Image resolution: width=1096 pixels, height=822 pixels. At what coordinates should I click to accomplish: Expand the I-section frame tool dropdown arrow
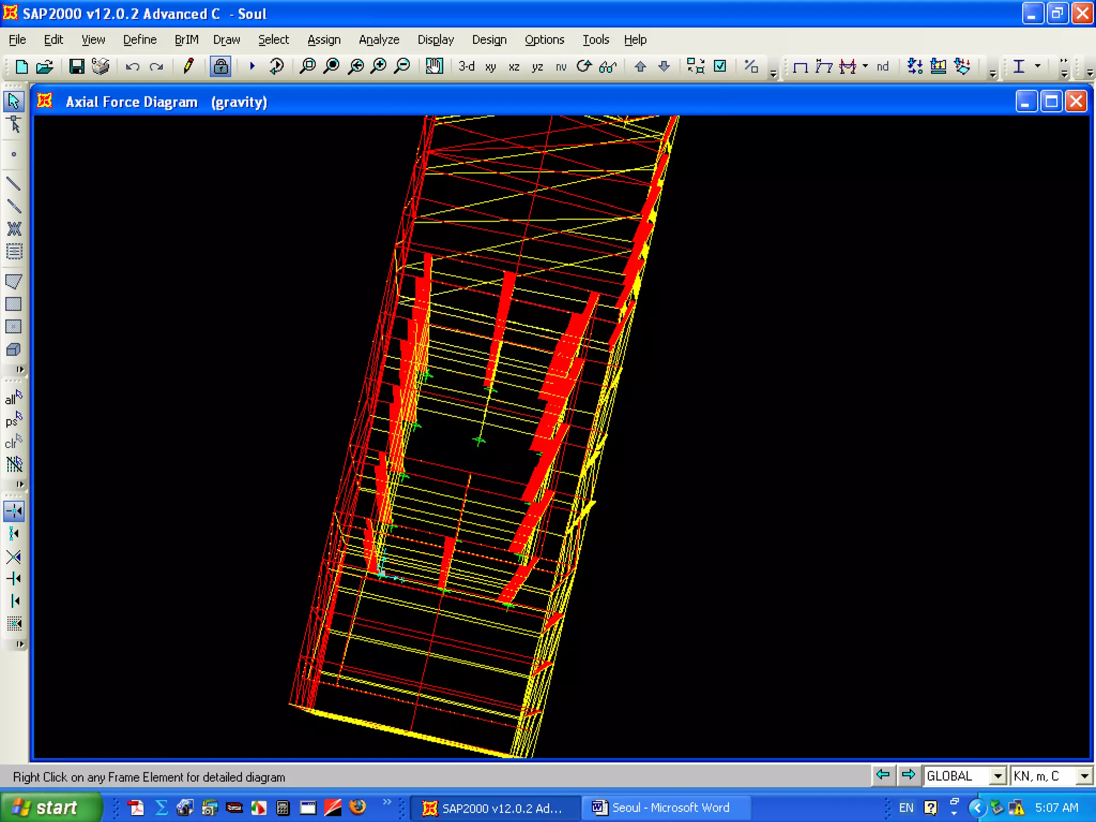coord(1038,66)
